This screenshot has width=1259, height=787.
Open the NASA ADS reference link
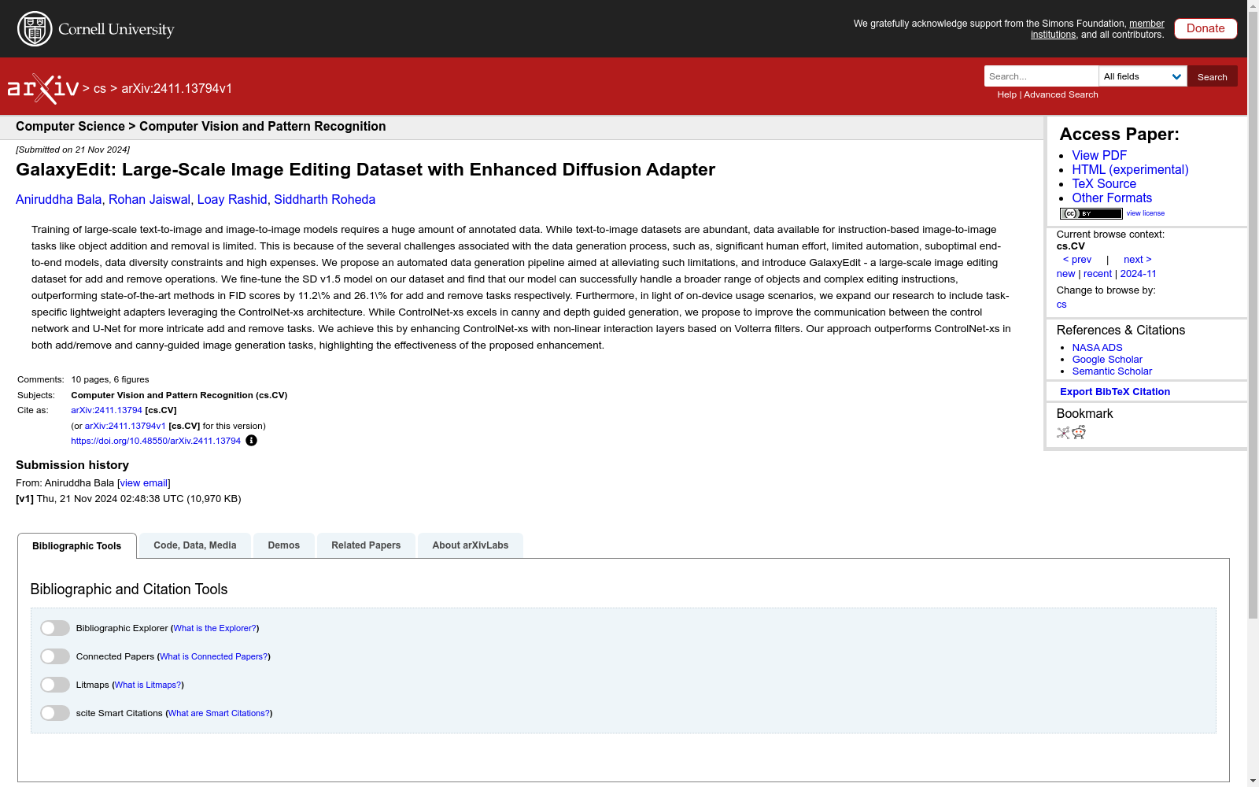click(1097, 348)
